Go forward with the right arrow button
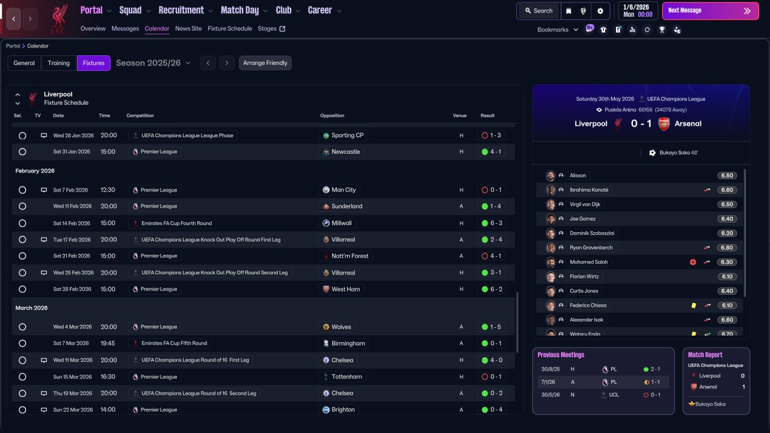This screenshot has width=770, height=433. coord(29,19)
